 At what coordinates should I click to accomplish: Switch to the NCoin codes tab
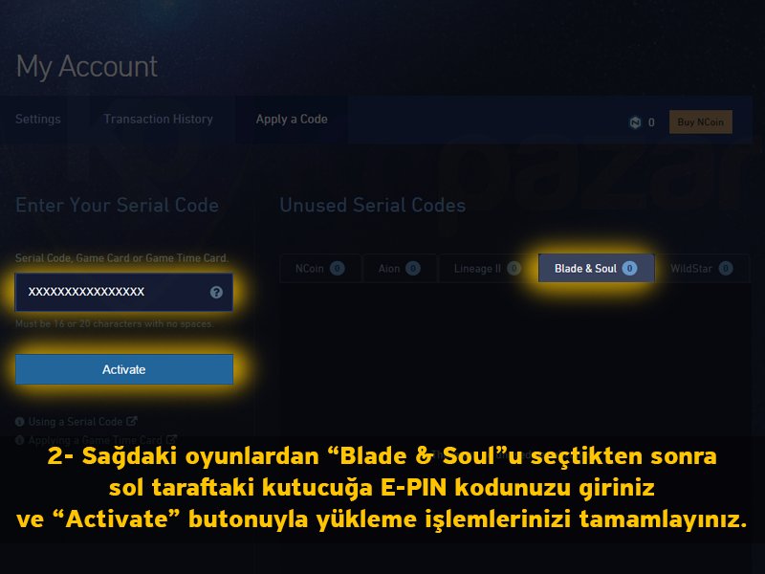320,268
